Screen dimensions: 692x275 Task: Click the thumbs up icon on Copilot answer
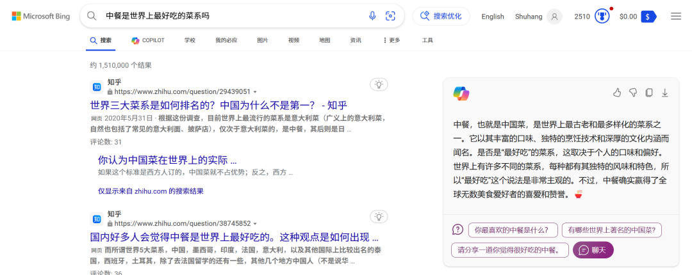pos(617,93)
